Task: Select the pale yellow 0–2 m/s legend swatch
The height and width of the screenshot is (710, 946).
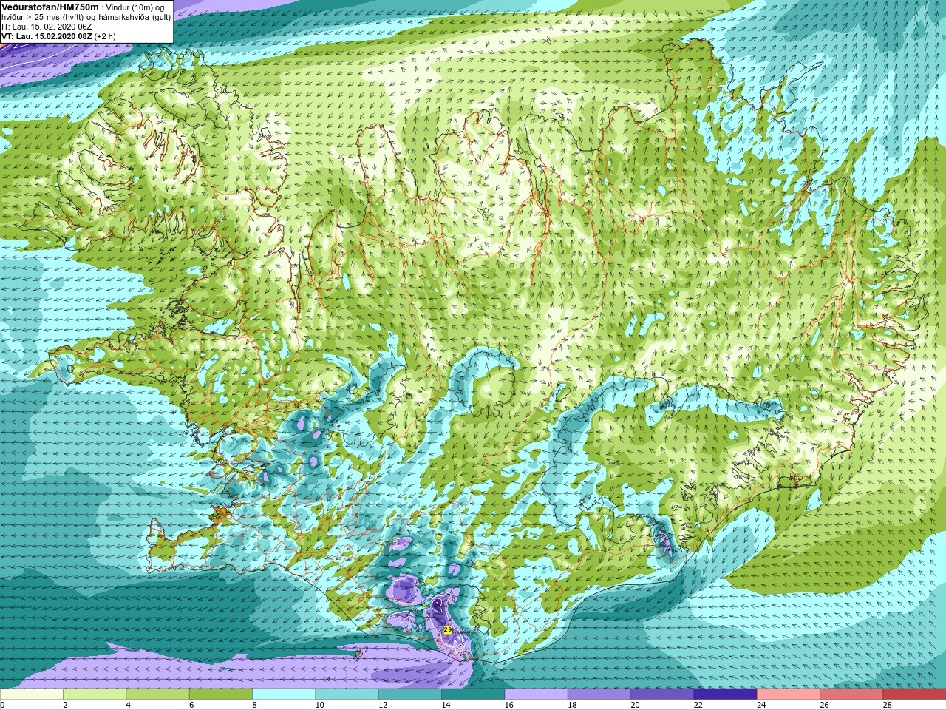Action: tap(32, 694)
